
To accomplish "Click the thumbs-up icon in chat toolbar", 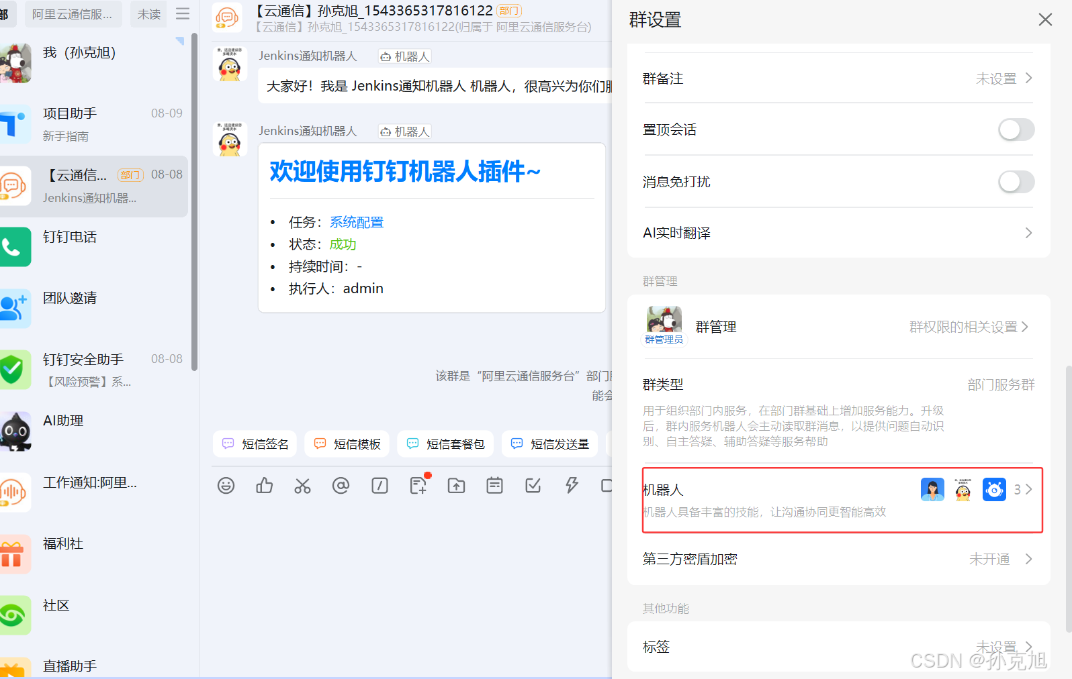I will (x=265, y=485).
